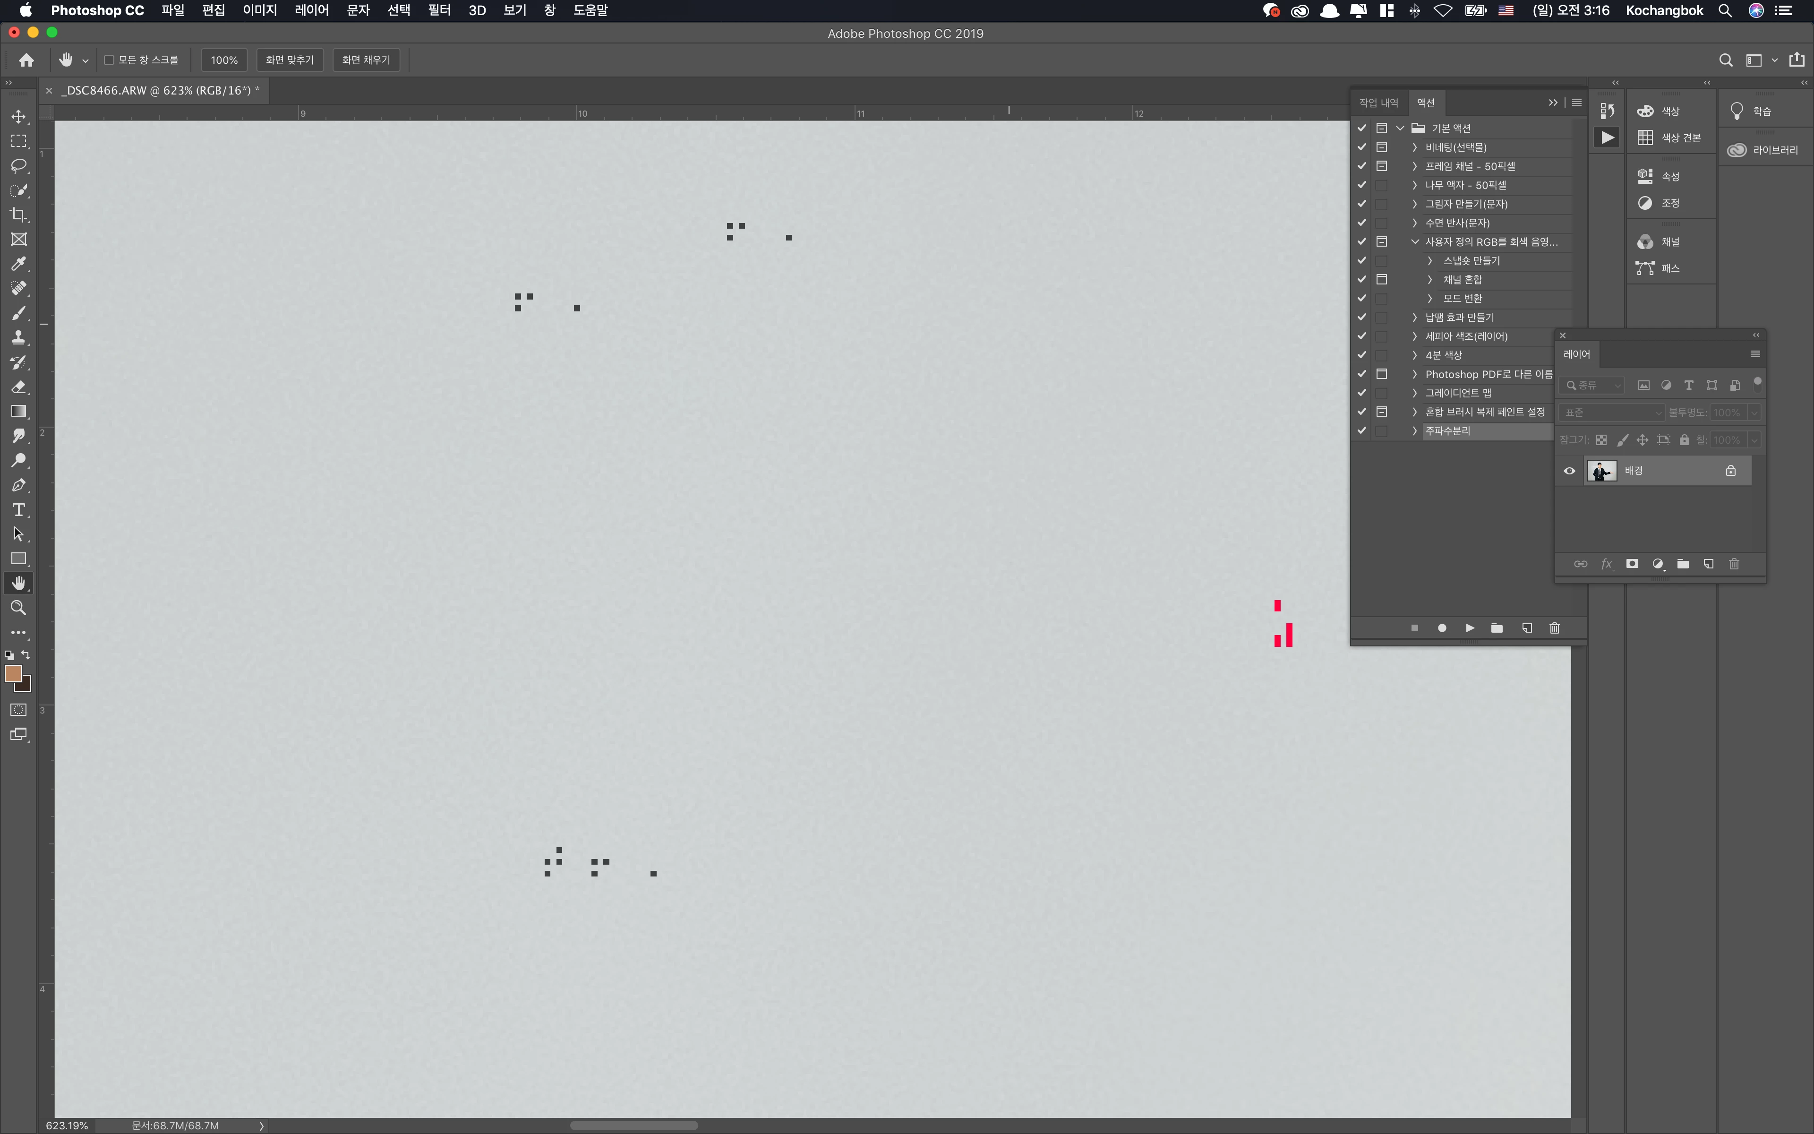This screenshot has width=1814, height=1134.
Task: Expand the 주파수분리 action
Action: (1414, 430)
